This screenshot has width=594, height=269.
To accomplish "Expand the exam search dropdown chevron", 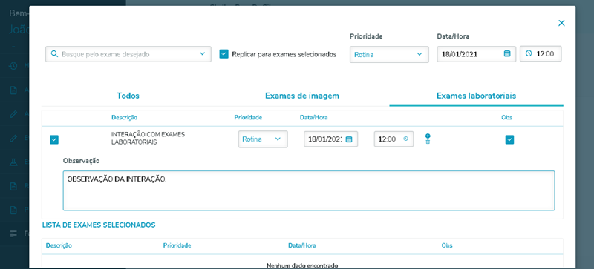I will (202, 53).
